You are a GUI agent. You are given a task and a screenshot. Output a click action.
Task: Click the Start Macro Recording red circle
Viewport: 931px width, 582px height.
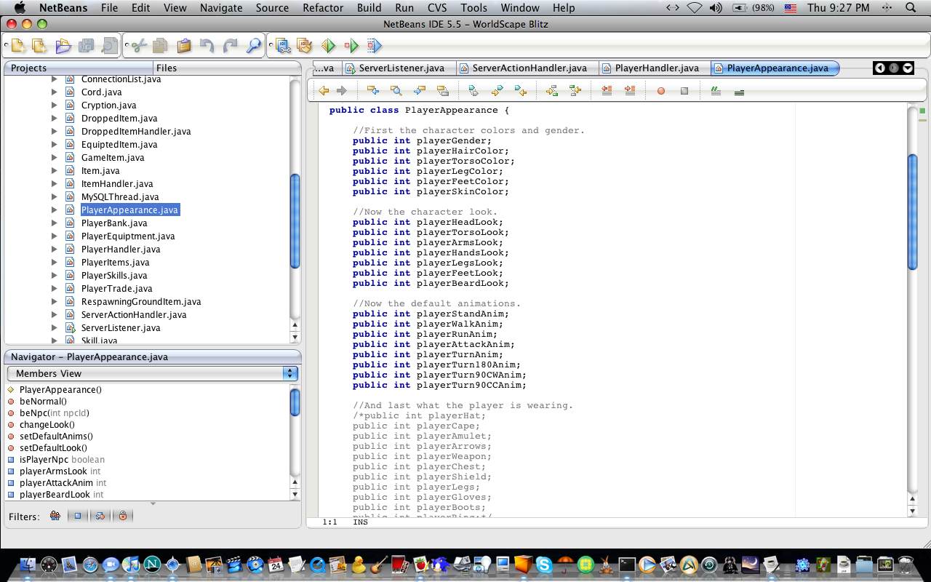click(x=661, y=91)
